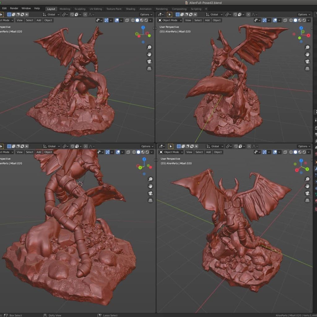
Task: Toggle gizmo visibility in the top-right viewport
Action: (x=264, y=20)
